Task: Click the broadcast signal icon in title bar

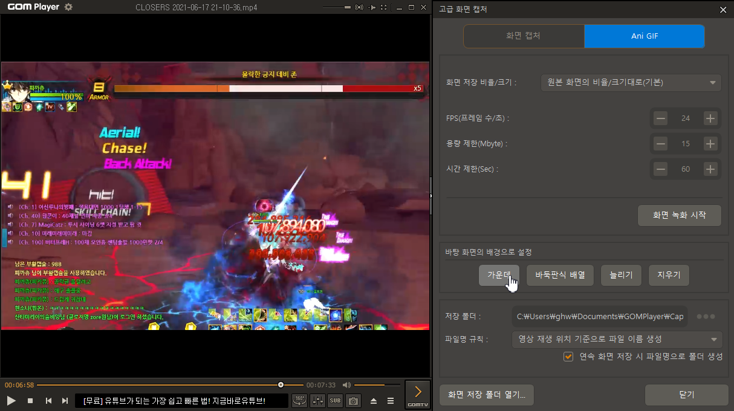Action: [359, 7]
